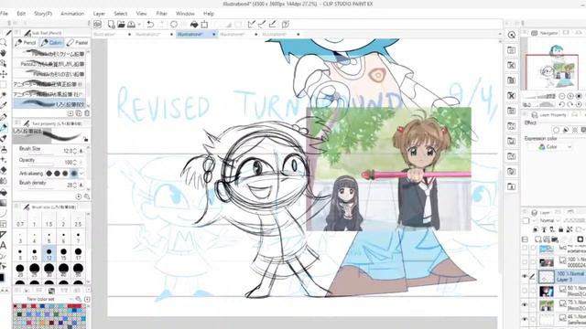The width and height of the screenshot is (586, 329).
Task: Select the Text tool letter A
Action: pyautogui.click(x=4, y=246)
